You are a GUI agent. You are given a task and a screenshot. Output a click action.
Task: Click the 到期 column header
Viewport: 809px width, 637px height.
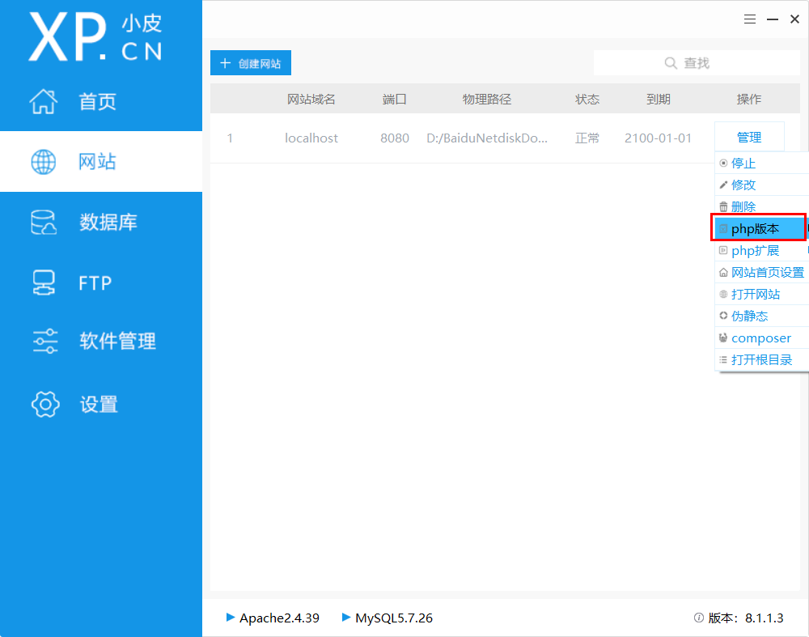pos(659,99)
